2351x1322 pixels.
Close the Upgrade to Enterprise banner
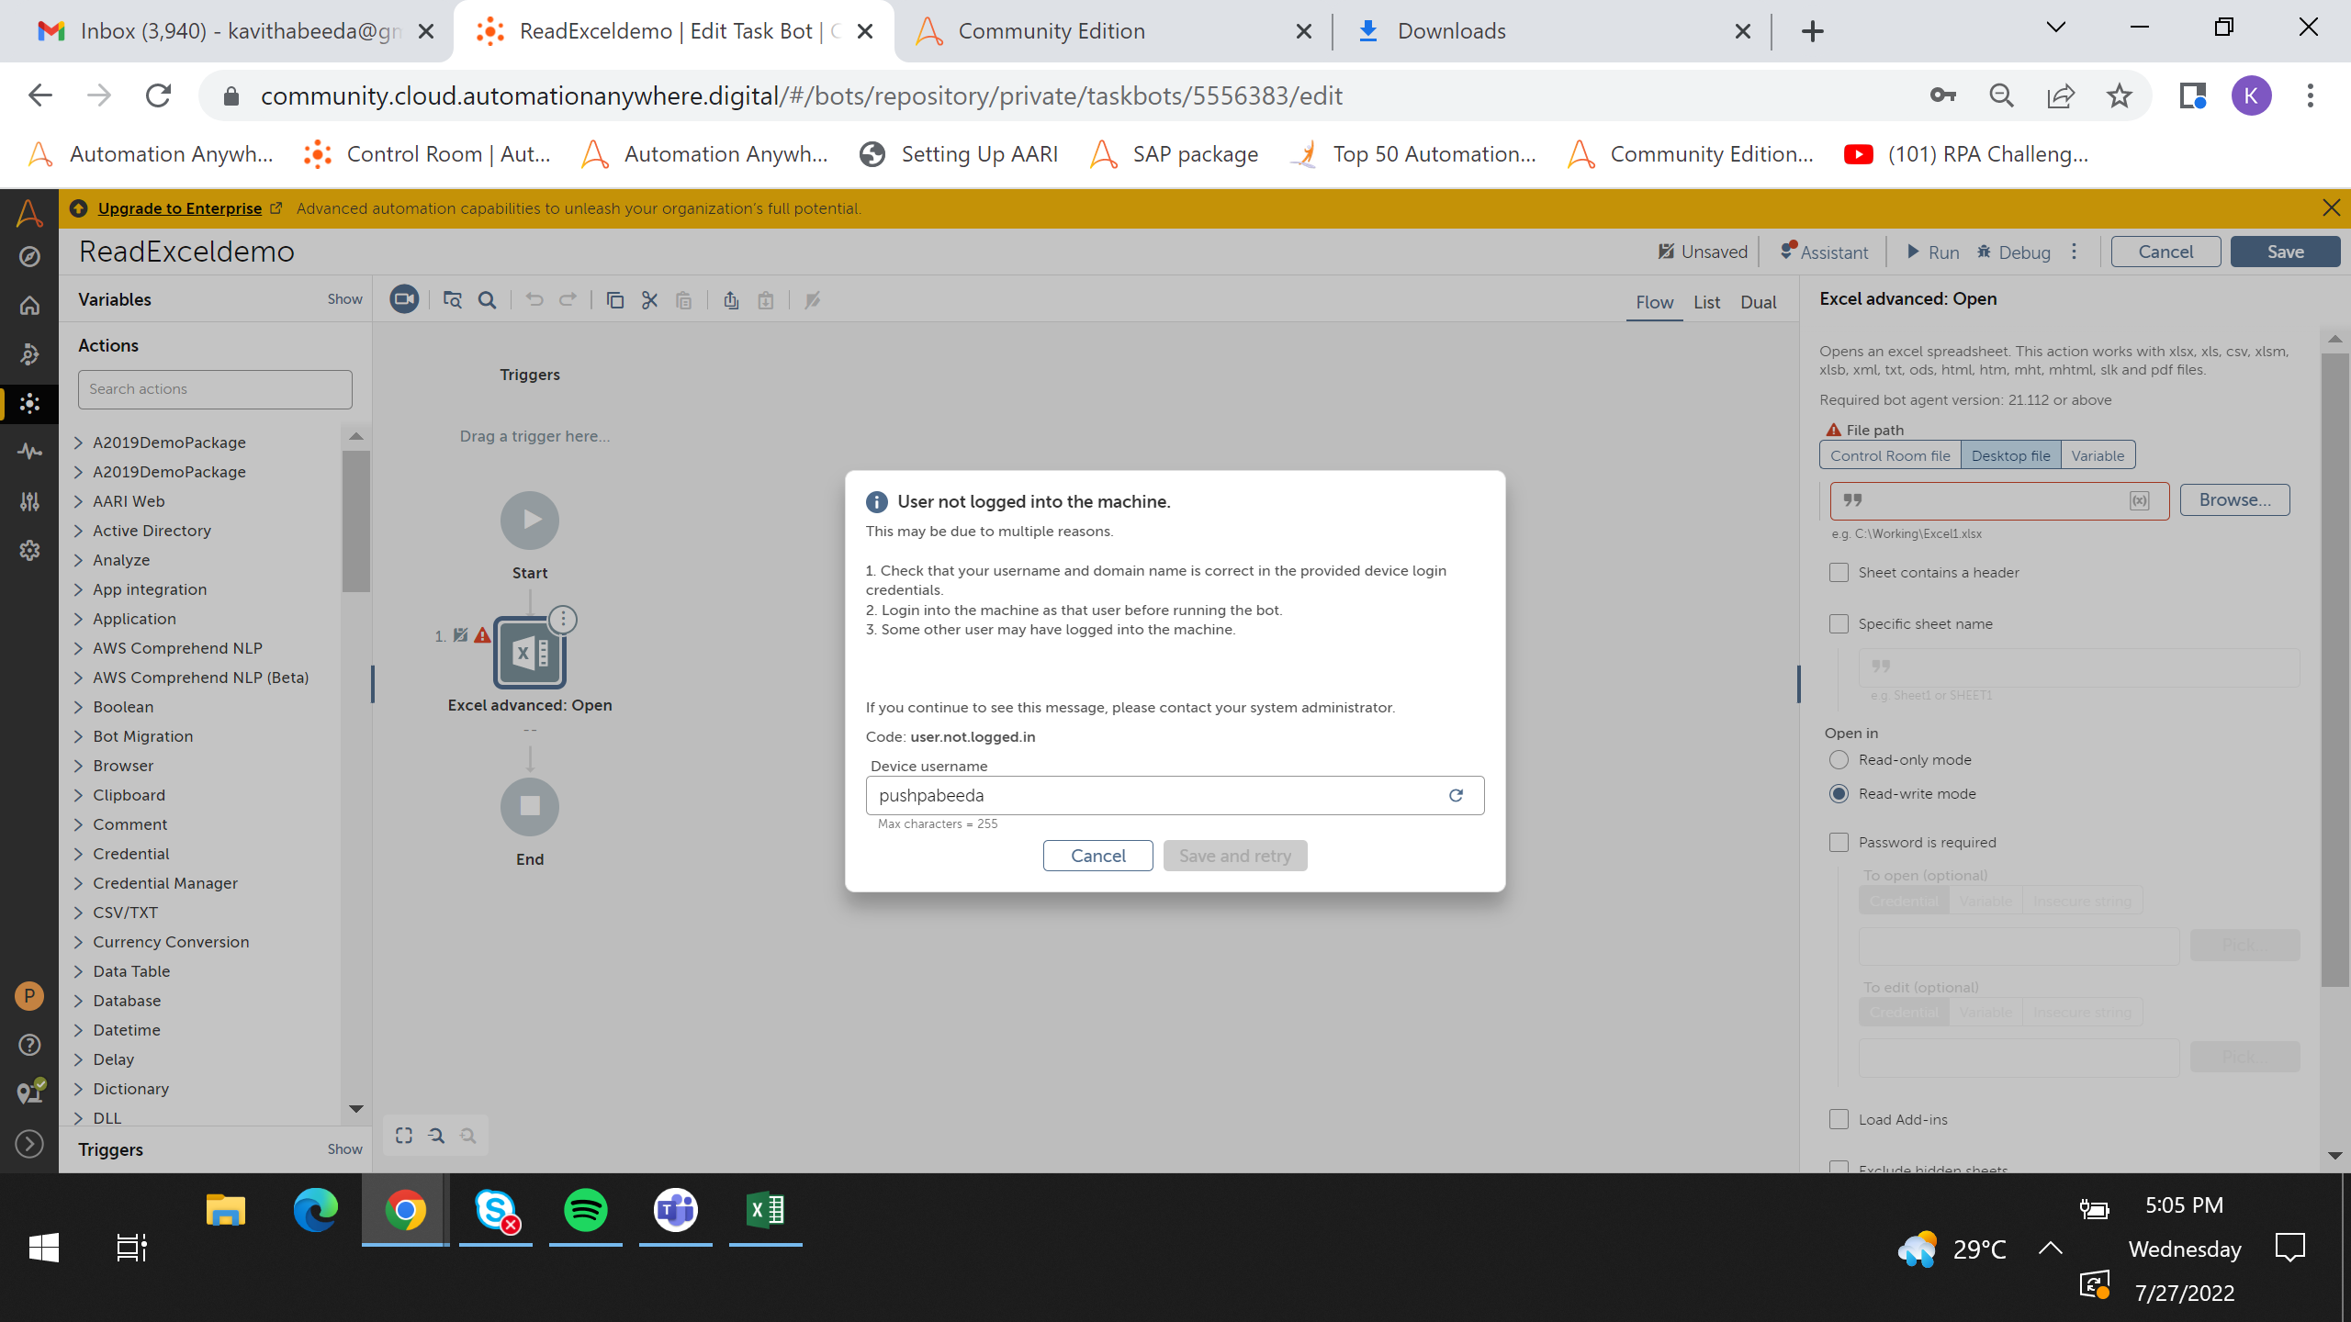pos(2331,208)
